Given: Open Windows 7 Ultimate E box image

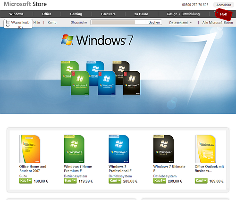Looking at the screenshot, I should (x=163, y=149).
